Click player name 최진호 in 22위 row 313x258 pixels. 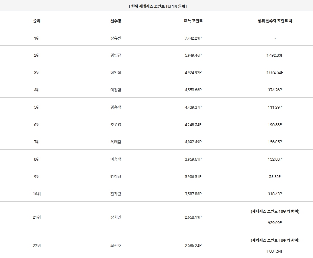tap(115, 245)
